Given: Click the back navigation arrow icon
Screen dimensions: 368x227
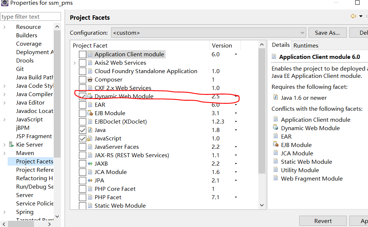Looking at the screenshot, I should (x=353, y=16).
